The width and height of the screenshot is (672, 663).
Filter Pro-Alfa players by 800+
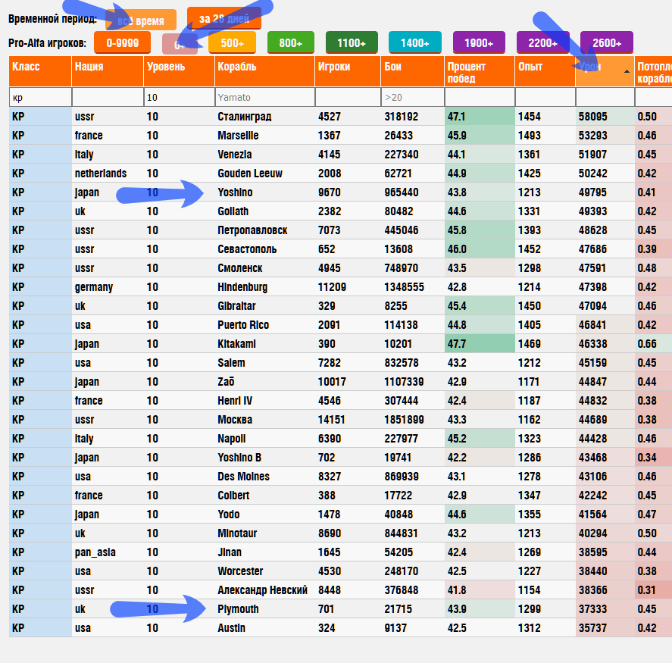291,43
